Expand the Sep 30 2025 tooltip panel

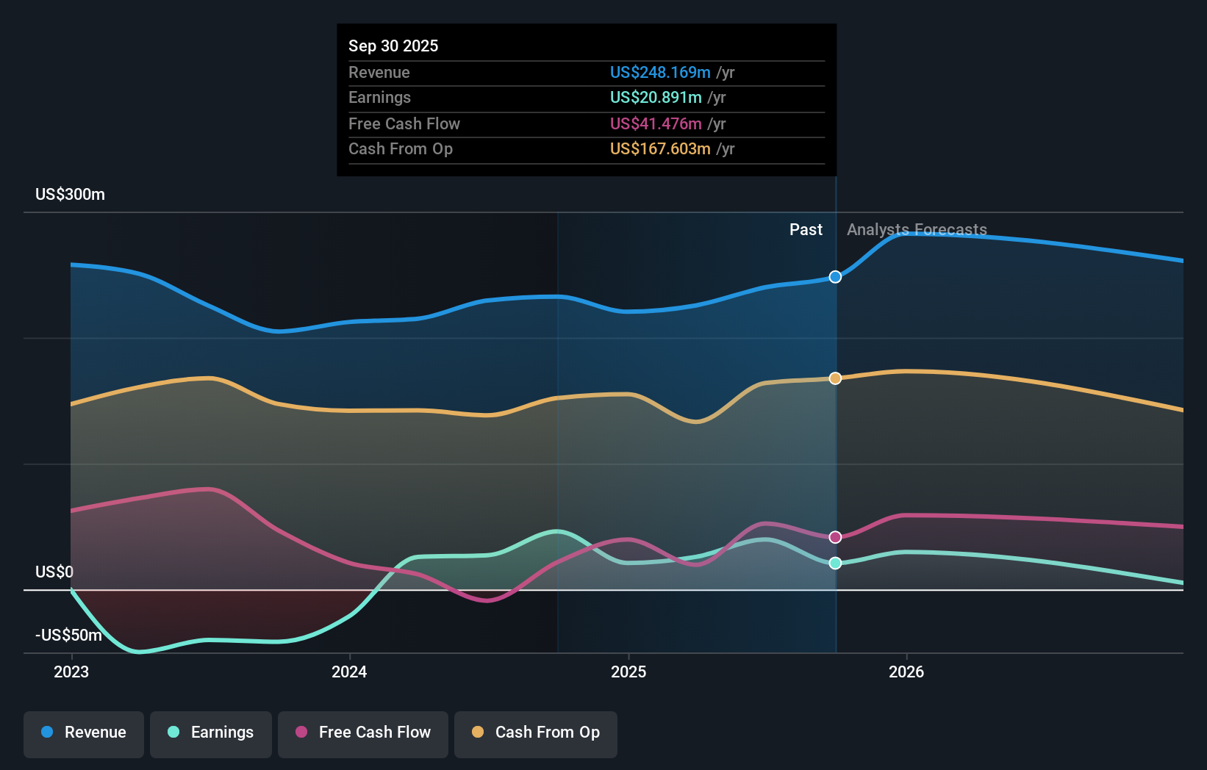coord(586,100)
